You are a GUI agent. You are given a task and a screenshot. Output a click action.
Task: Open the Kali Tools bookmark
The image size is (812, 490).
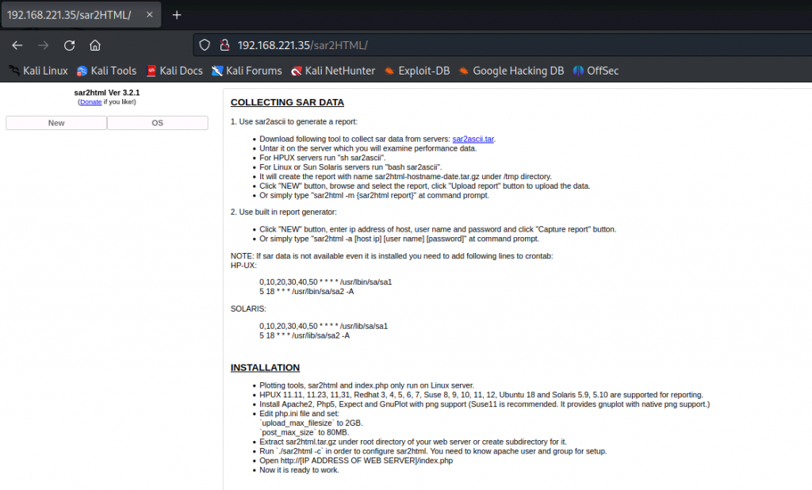tap(107, 71)
